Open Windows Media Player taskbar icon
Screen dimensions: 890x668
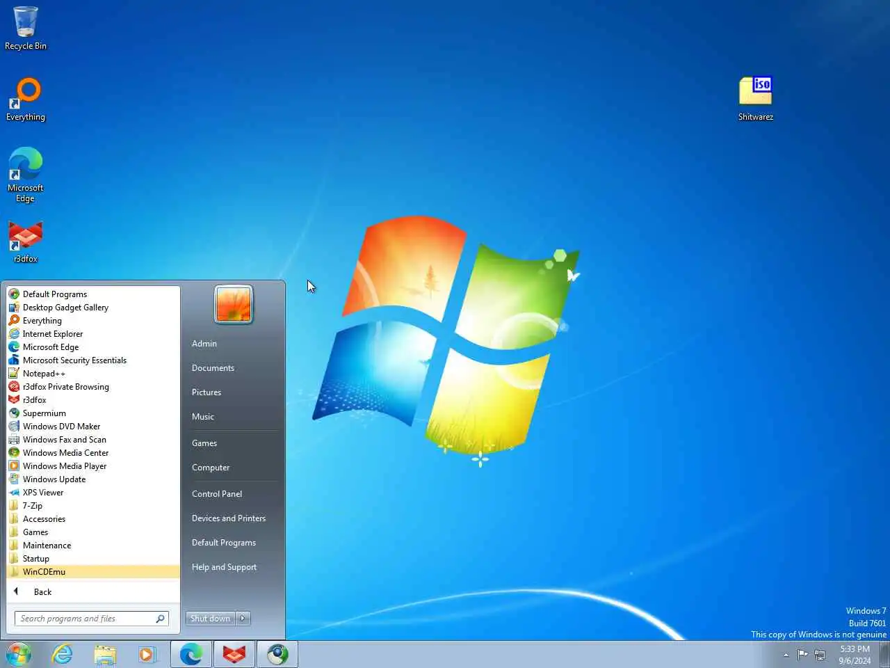click(x=147, y=654)
